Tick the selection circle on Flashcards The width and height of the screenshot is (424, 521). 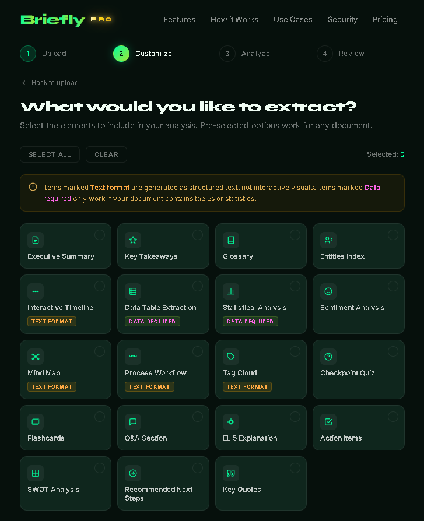pos(100,417)
